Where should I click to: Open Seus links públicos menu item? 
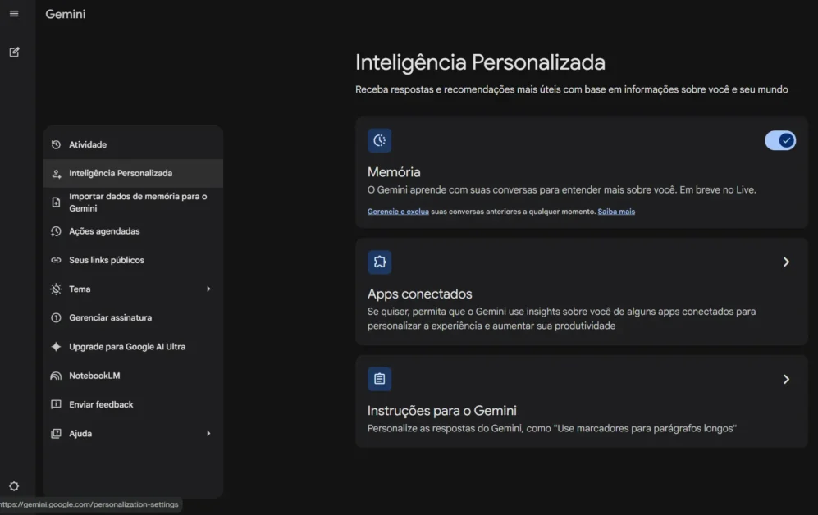[x=107, y=260]
